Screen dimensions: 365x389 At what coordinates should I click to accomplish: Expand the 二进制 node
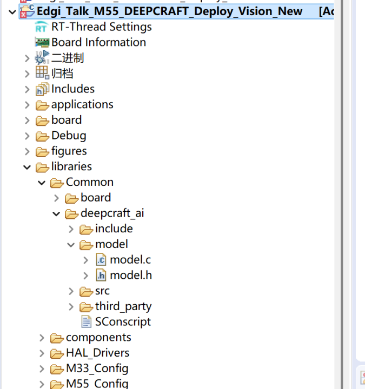(x=28, y=58)
